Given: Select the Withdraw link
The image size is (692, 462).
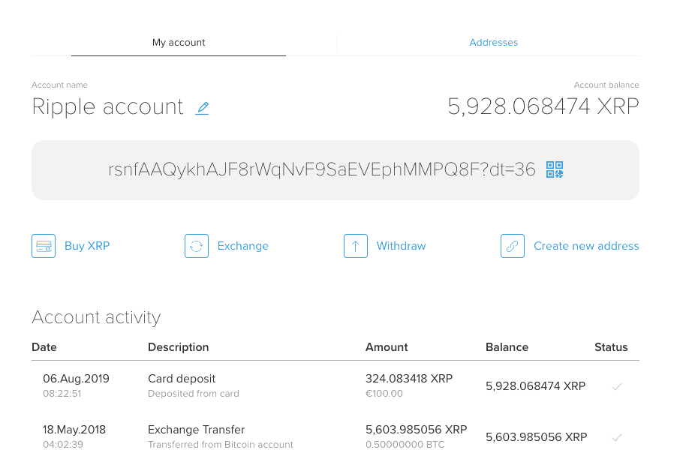Looking at the screenshot, I should pos(402,246).
